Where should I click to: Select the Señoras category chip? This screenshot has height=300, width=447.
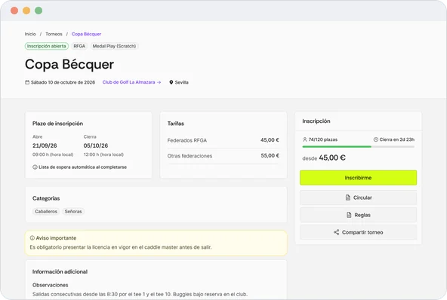(73, 212)
